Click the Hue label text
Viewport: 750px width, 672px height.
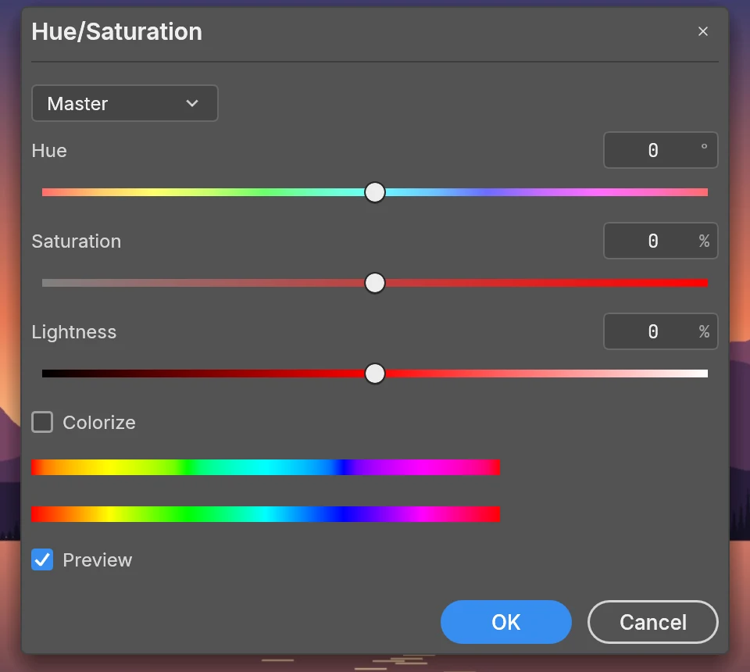49,151
